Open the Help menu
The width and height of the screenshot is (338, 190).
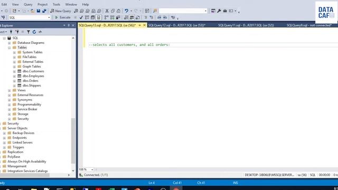86,4
